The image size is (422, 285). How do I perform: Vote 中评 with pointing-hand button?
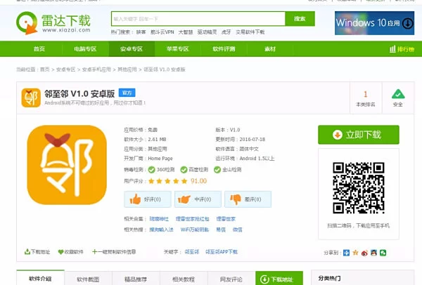198,199
